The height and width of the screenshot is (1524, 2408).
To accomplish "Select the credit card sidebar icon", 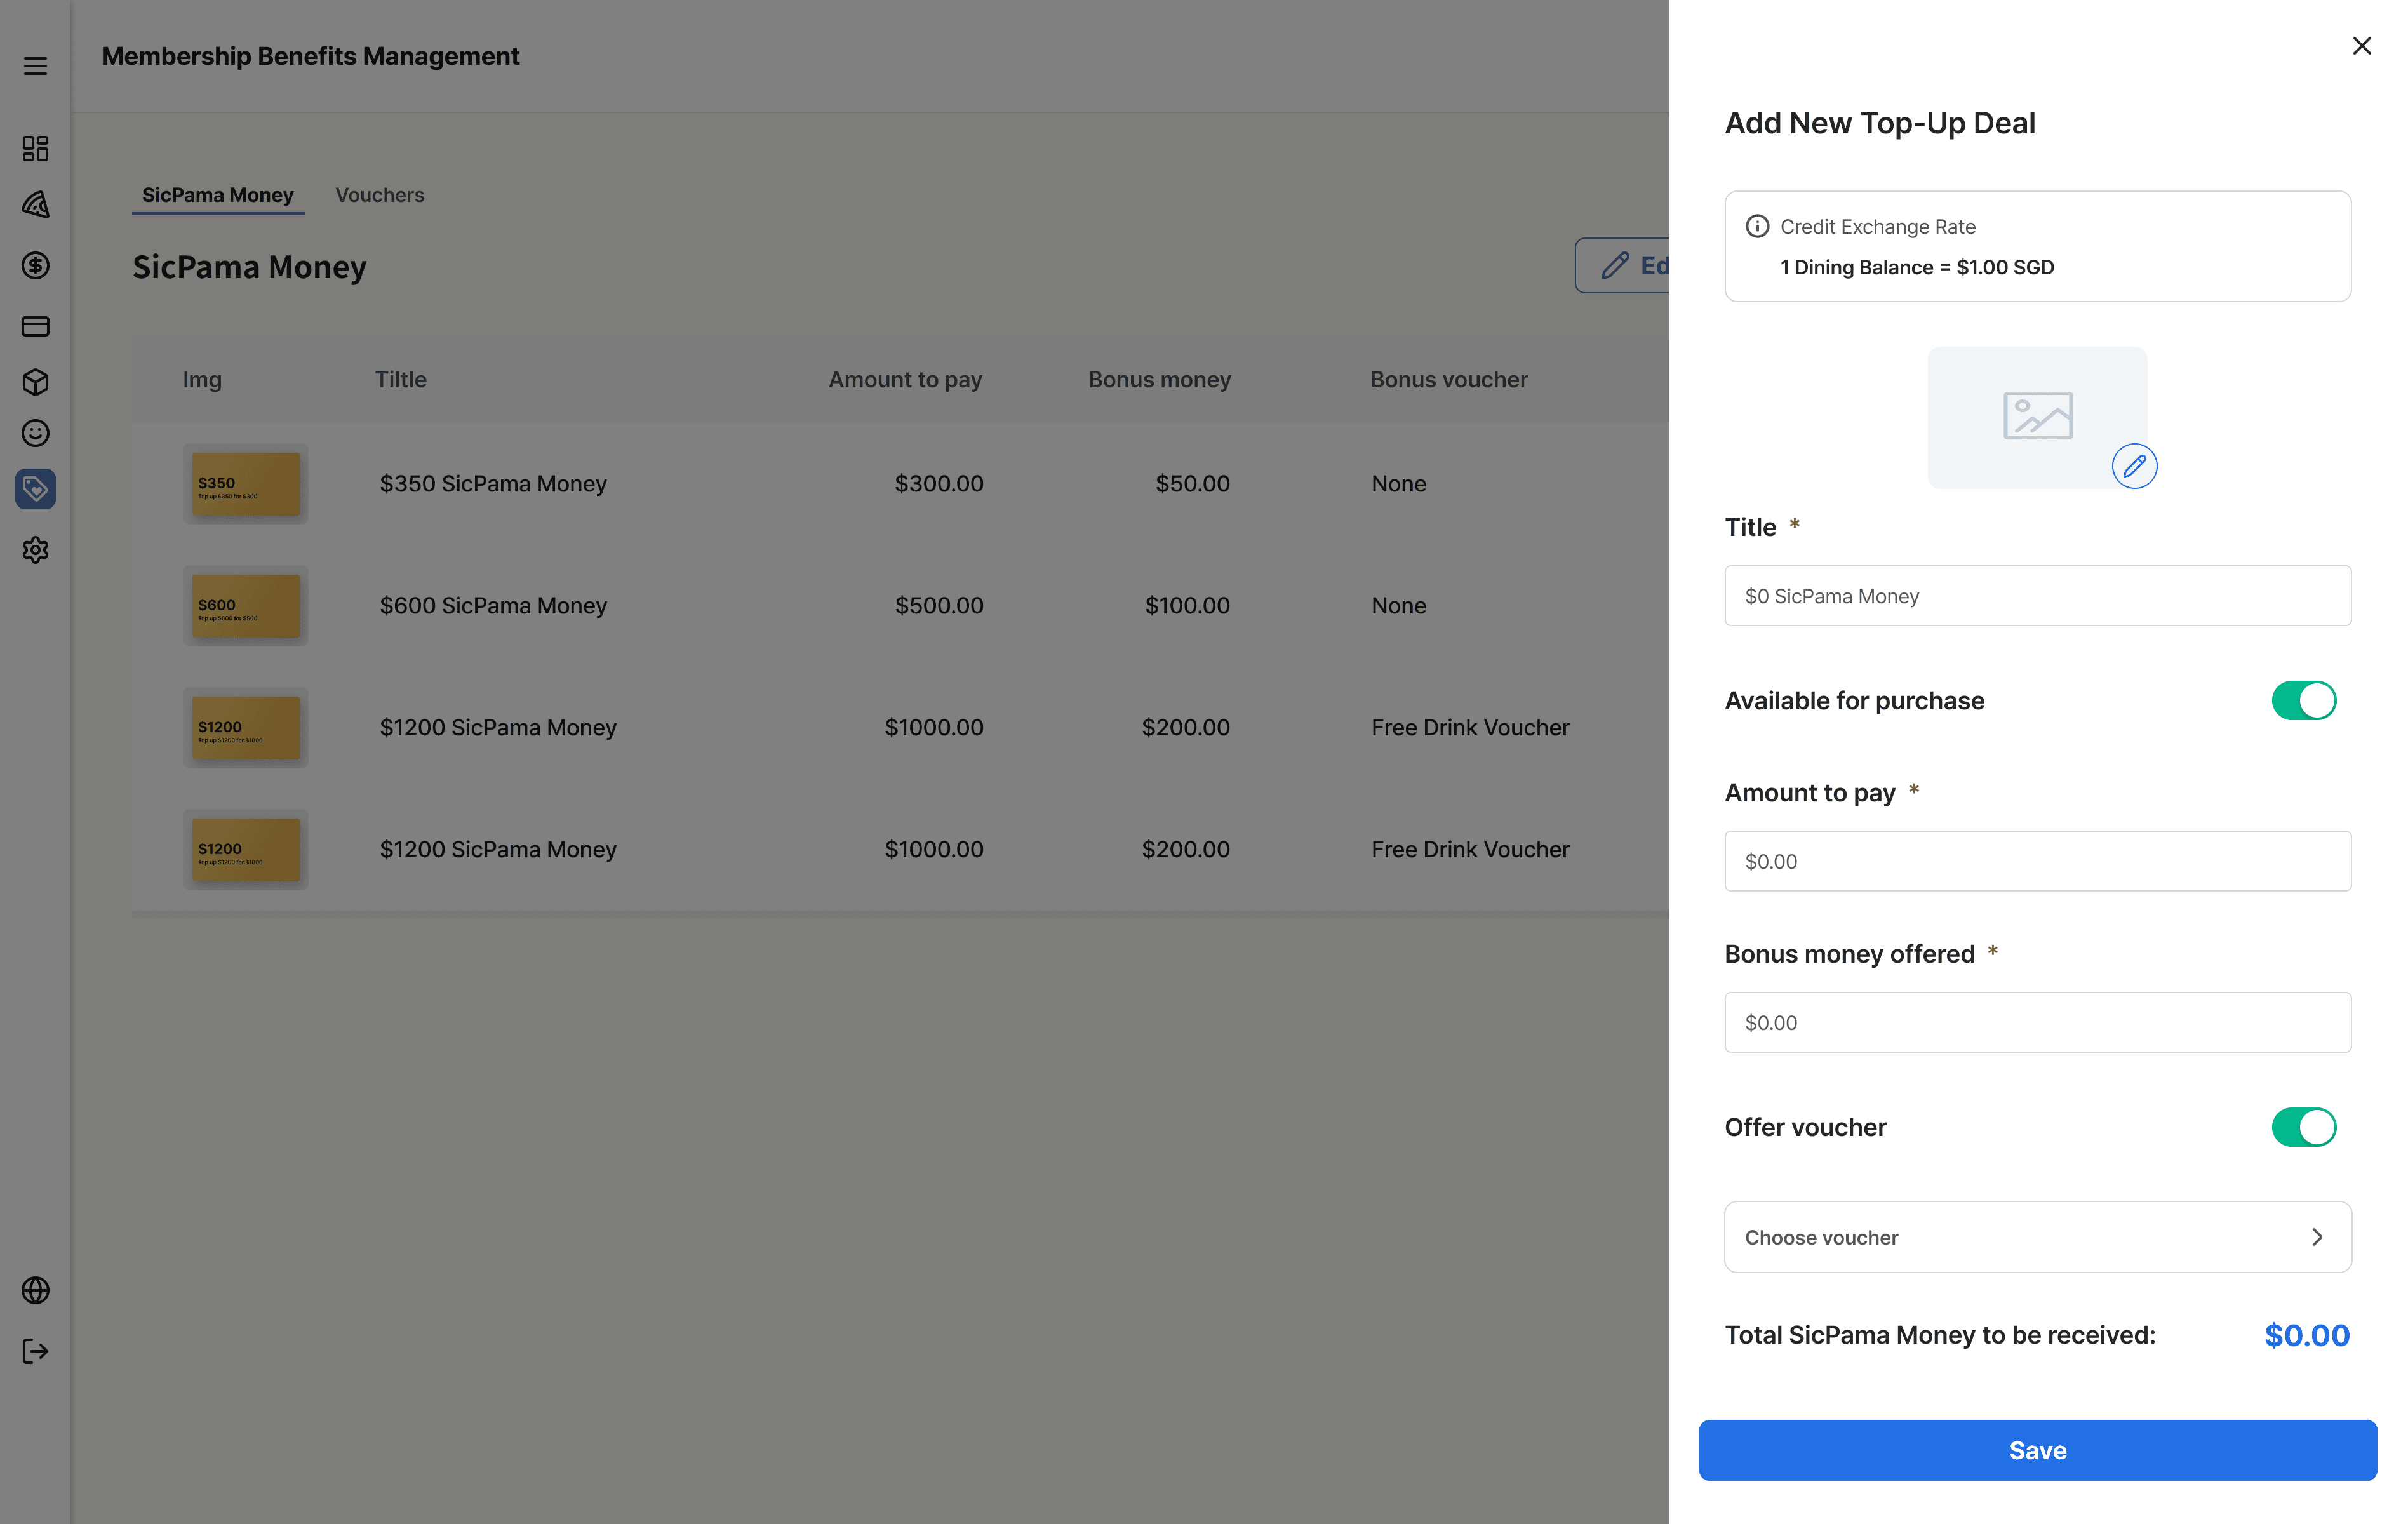I will [35, 326].
